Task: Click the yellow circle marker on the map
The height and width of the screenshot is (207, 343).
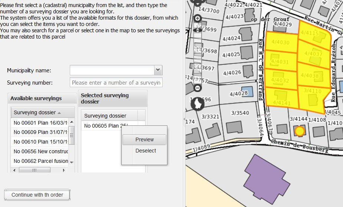Action: tap(300, 131)
